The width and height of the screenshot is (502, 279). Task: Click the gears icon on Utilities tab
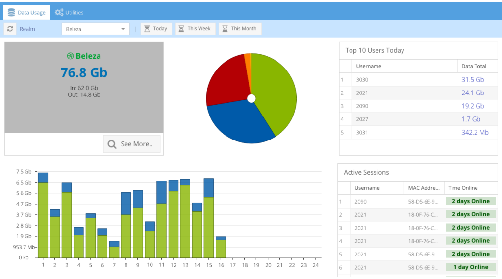point(59,12)
